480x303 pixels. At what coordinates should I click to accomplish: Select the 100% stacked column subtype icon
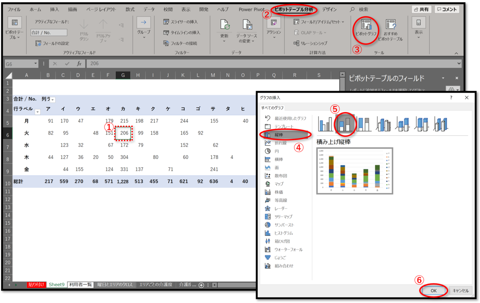(x=365, y=124)
